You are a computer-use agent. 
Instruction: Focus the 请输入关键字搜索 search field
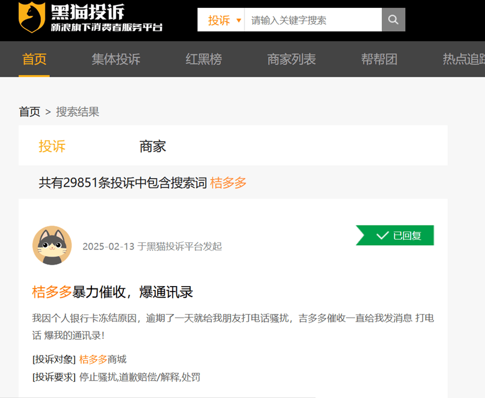pyautogui.click(x=313, y=20)
